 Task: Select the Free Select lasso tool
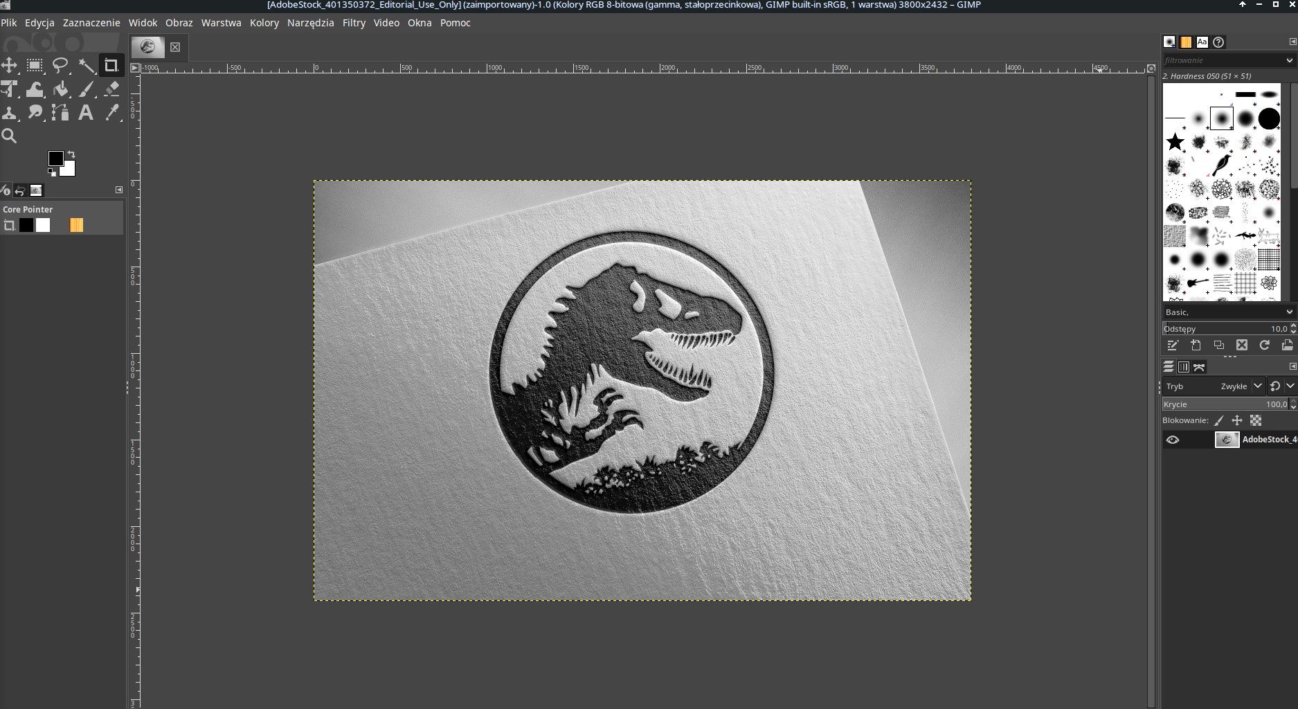(x=61, y=66)
